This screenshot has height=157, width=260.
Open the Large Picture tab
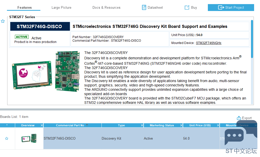[x=61, y=8]
